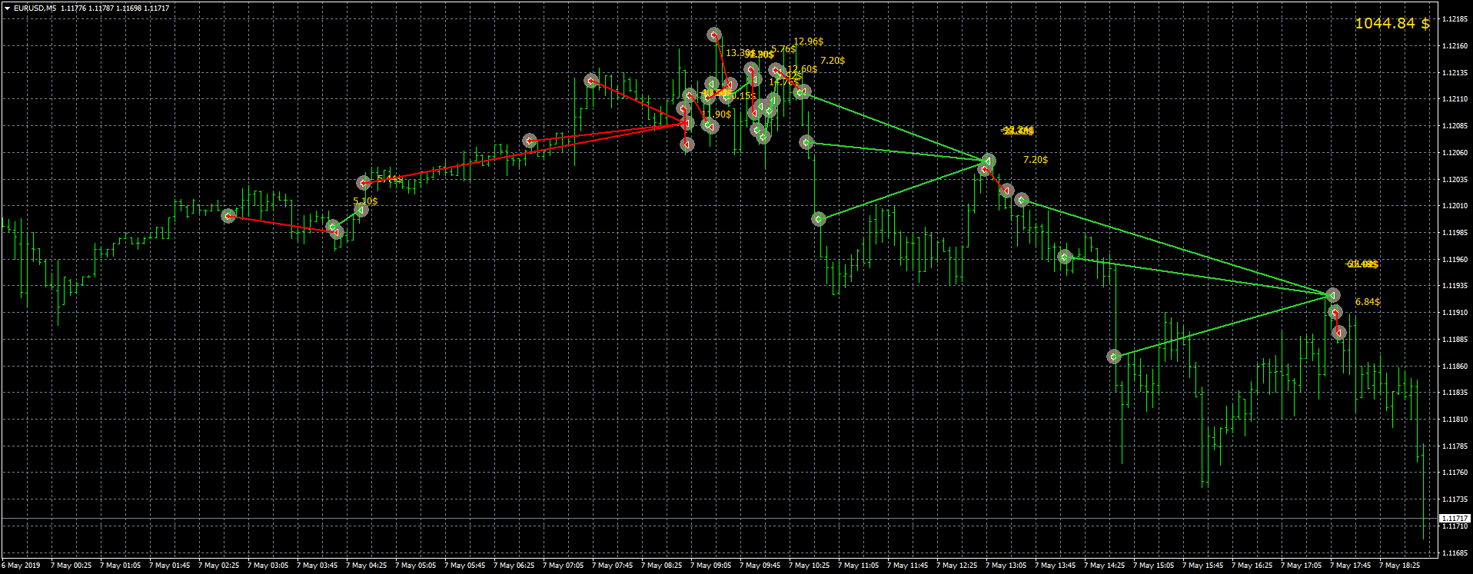Select the 7 May 02:25 time label
The image size is (1473, 574).
click(219, 566)
